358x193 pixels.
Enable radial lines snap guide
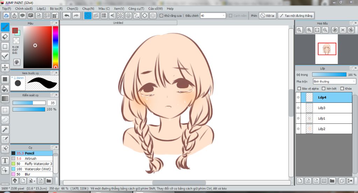coord(120,15)
